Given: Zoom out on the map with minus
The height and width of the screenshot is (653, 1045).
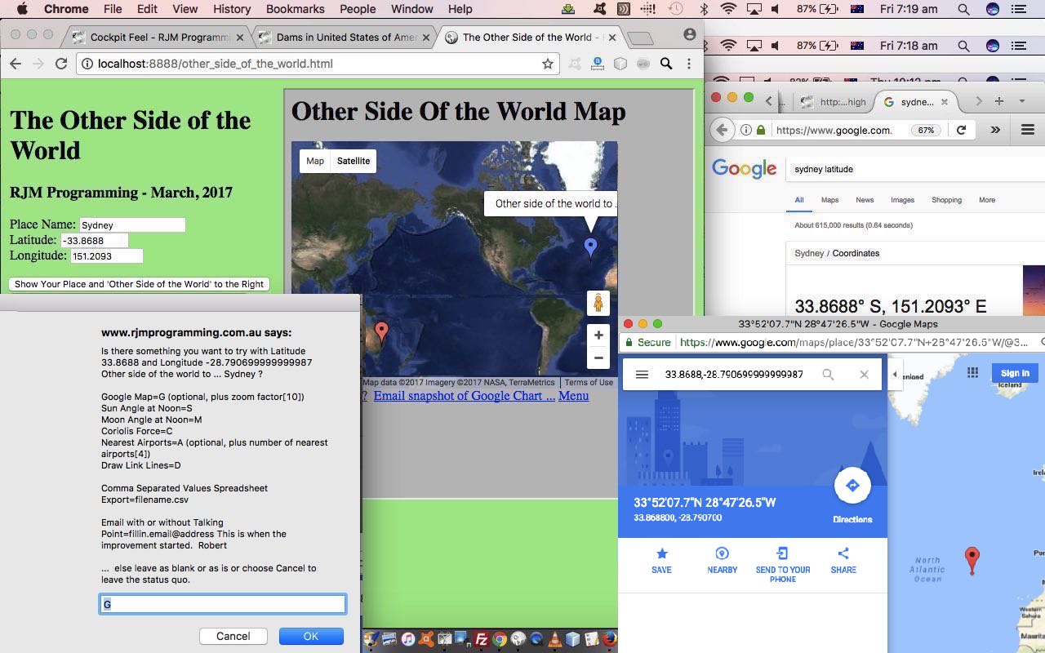Looking at the screenshot, I should pyautogui.click(x=598, y=358).
